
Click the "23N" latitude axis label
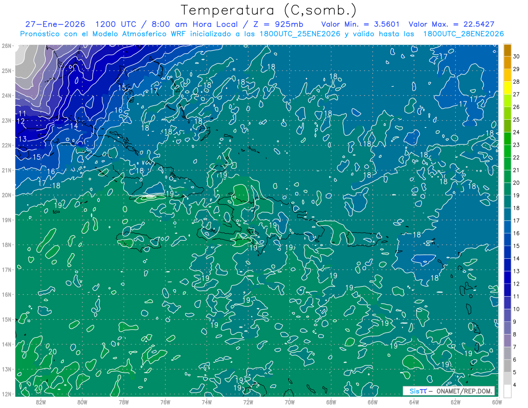pos(6,120)
